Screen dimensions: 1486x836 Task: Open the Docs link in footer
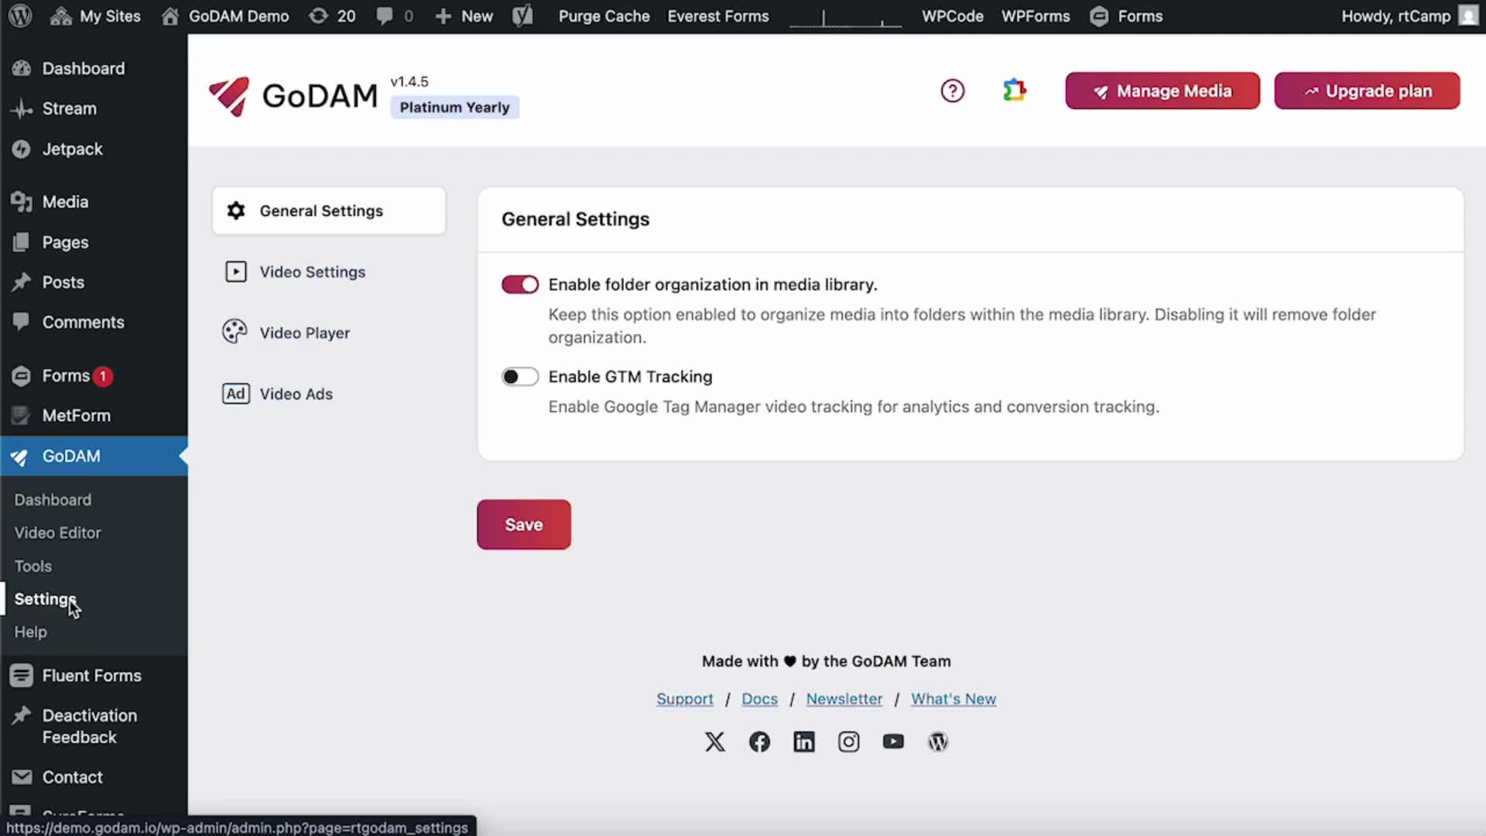[x=759, y=699]
